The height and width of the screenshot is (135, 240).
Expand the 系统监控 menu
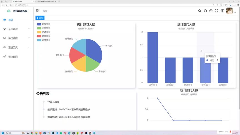pyautogui.click(x=17, y=38)
